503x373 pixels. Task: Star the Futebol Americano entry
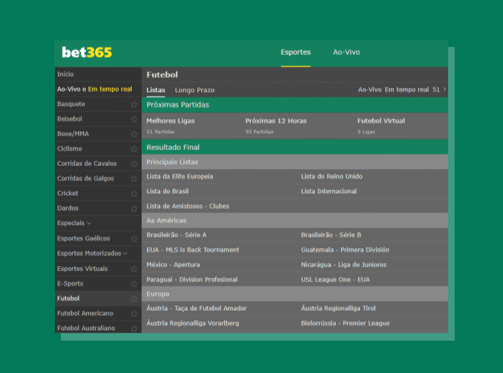pyautogui.click(x=134, y=313)
